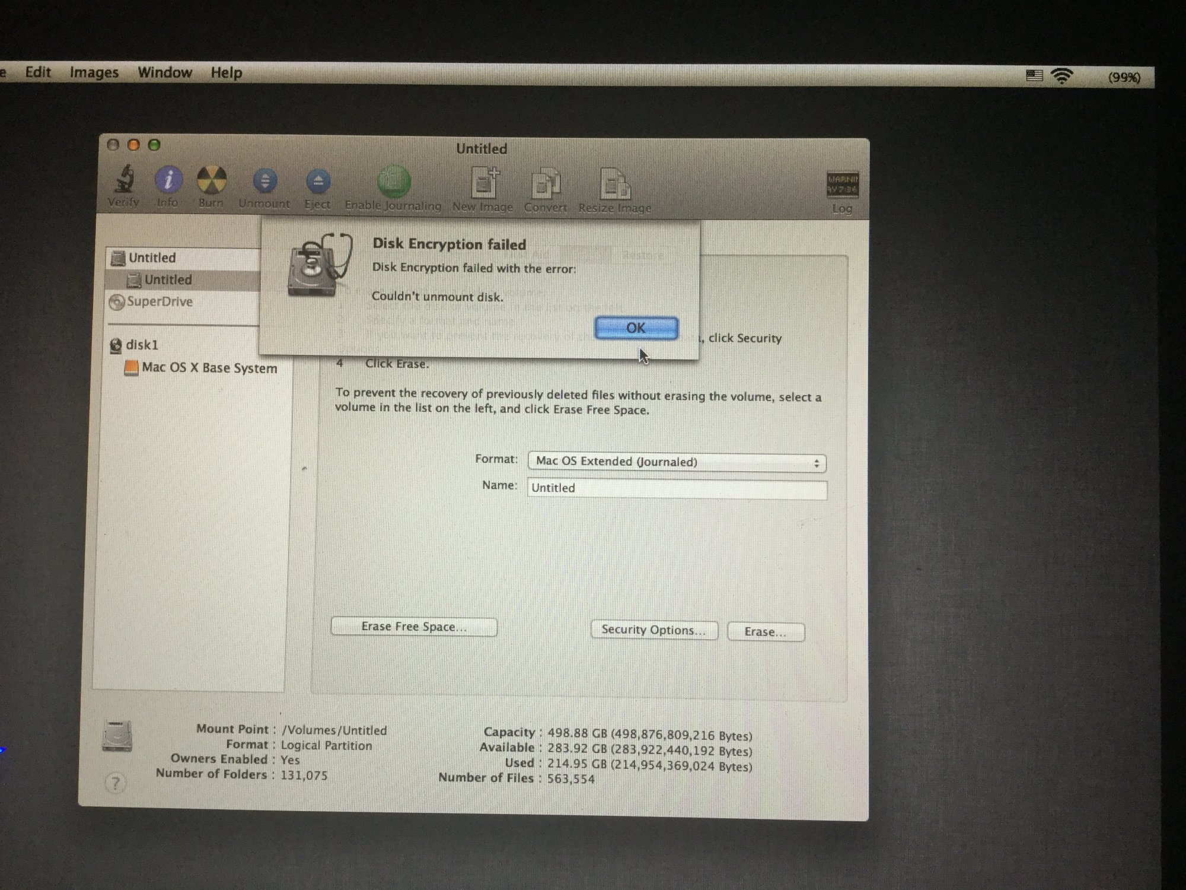Open the Log viewer icon
Image resolution: width=1186 pixels, height=890 pixels.
click(841, 185)
